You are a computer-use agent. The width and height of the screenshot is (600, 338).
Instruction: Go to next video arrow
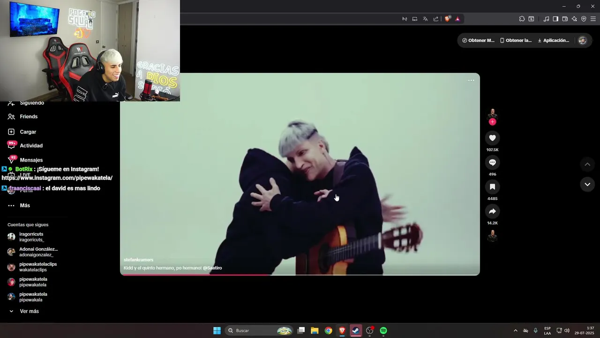coord(587,184)
